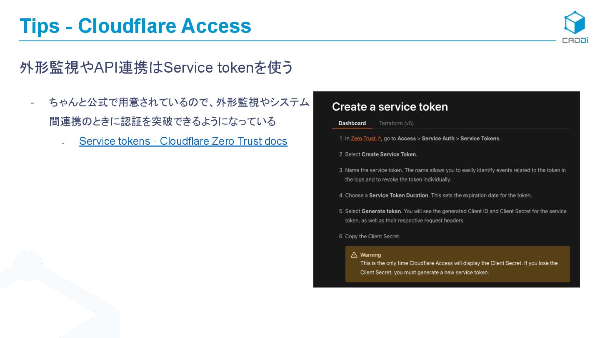The width and height of the screenshot is (600, 338).
Task: Click the CADDi wordmark text
Action: click(x=575, y=40)
